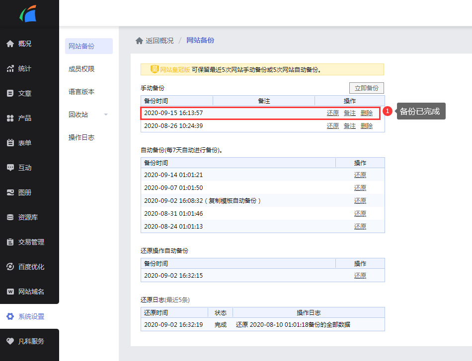Click the house icon beside 概况
The width and height of the screenshot is (472, 361).
tap(10, 44)
